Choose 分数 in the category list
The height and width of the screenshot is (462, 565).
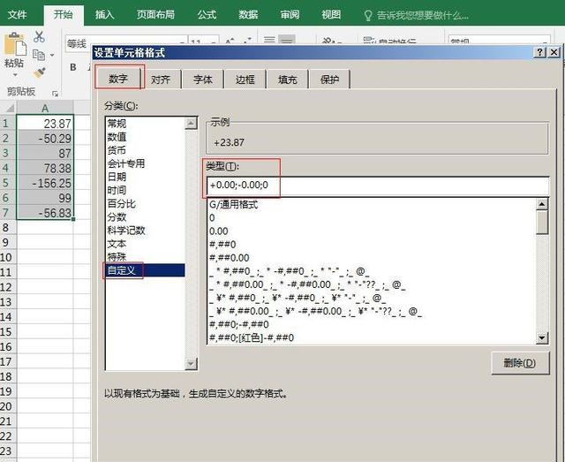pos(145,217)
